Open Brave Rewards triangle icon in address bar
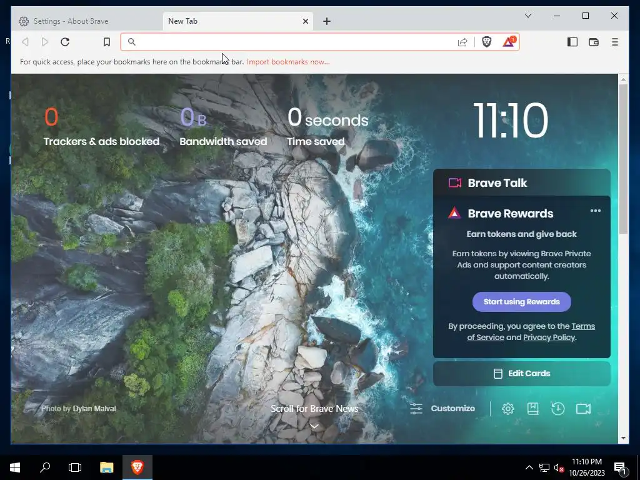Screen dimensions: 640x480 tap(509, 42)
